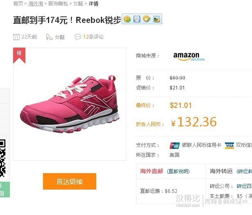Click the add-emoticon smiley icon with green plus

pyautogui.click(x=127, y=19)
